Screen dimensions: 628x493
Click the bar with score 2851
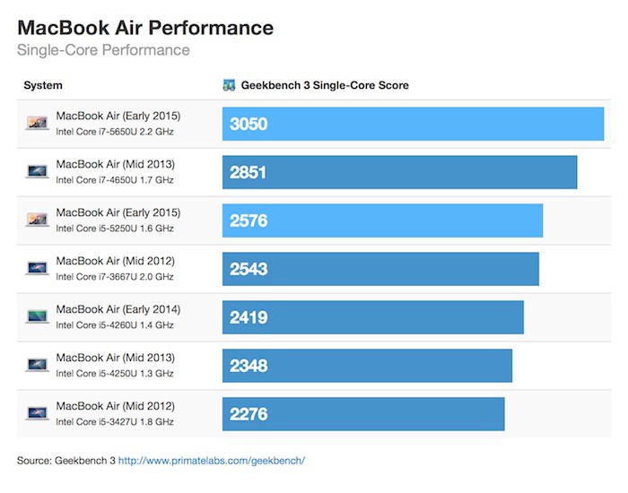click(399, 172)
